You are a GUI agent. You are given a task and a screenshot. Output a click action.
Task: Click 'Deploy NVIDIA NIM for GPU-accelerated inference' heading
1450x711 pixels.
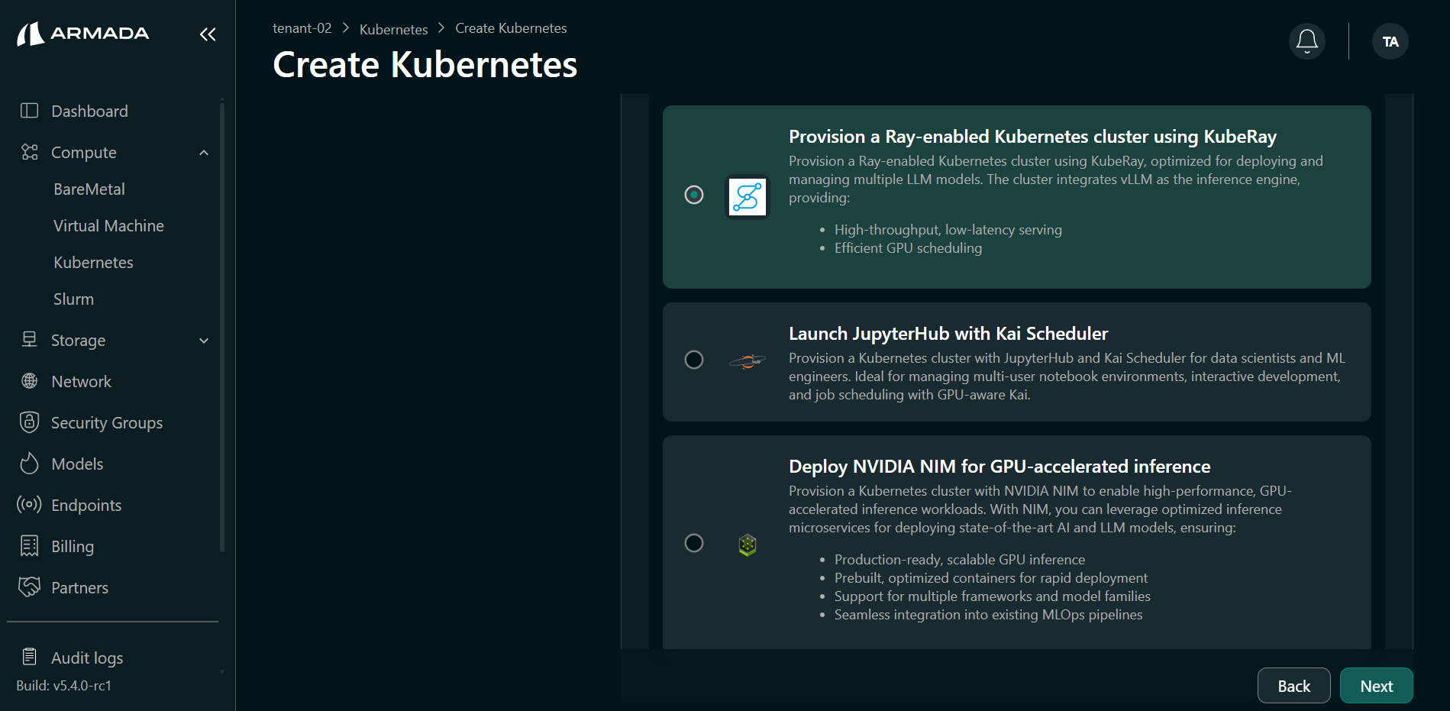pyautogui.click(x=999, y=467)
